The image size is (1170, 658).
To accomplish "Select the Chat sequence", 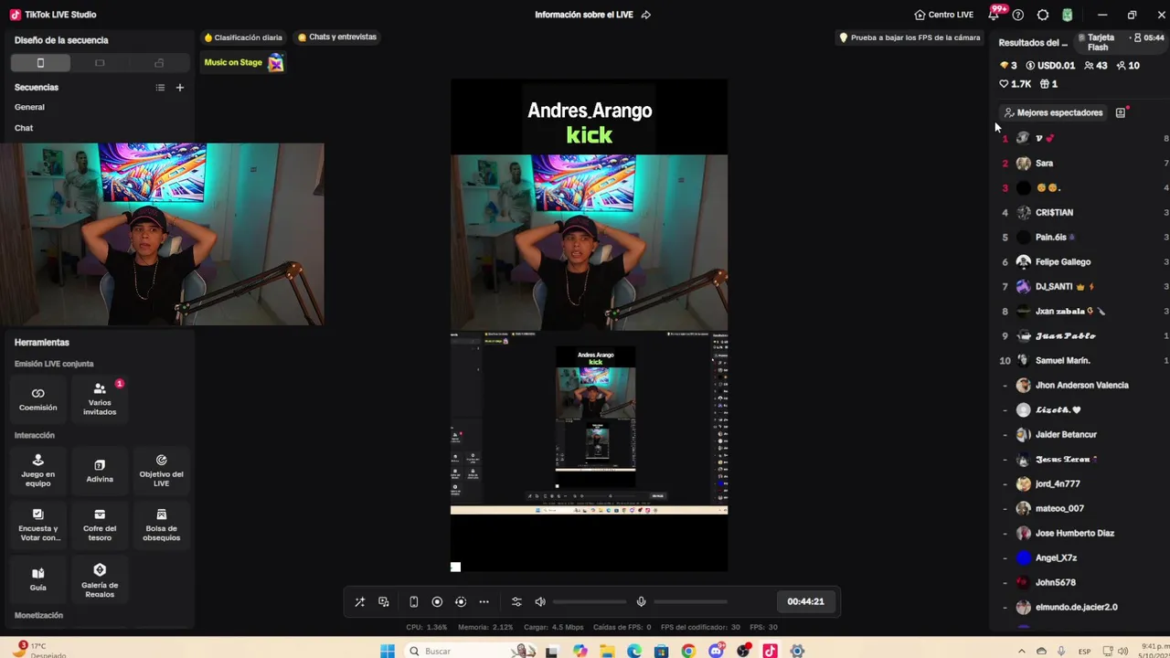I will click(24, 128).
